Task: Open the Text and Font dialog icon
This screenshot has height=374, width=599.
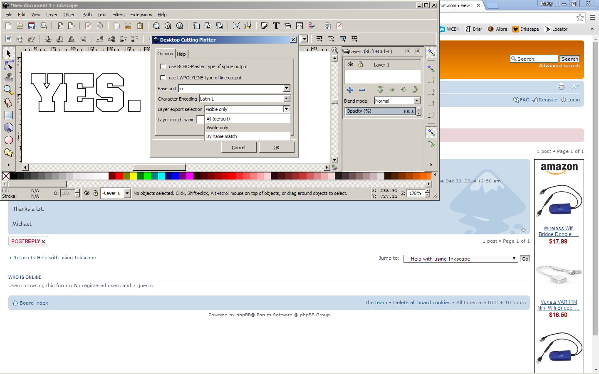Action: coord(276,26)
